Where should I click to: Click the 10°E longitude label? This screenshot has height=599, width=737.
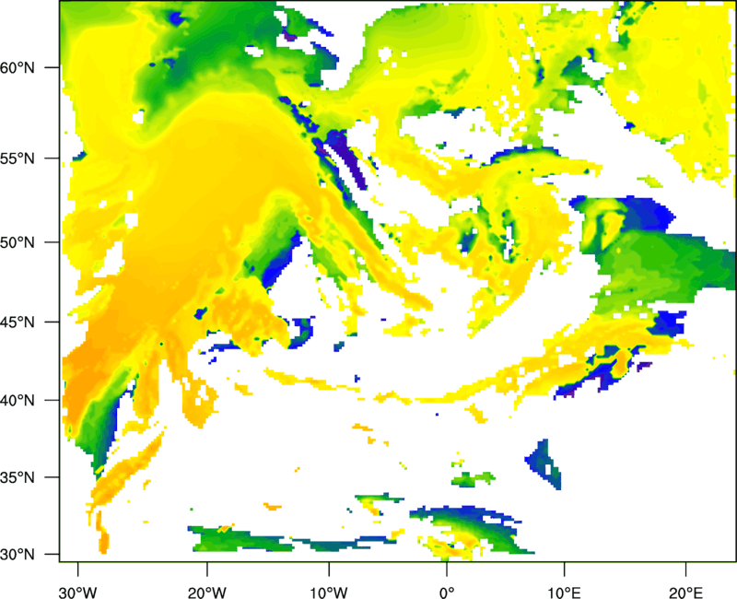(x=564, y=593)
